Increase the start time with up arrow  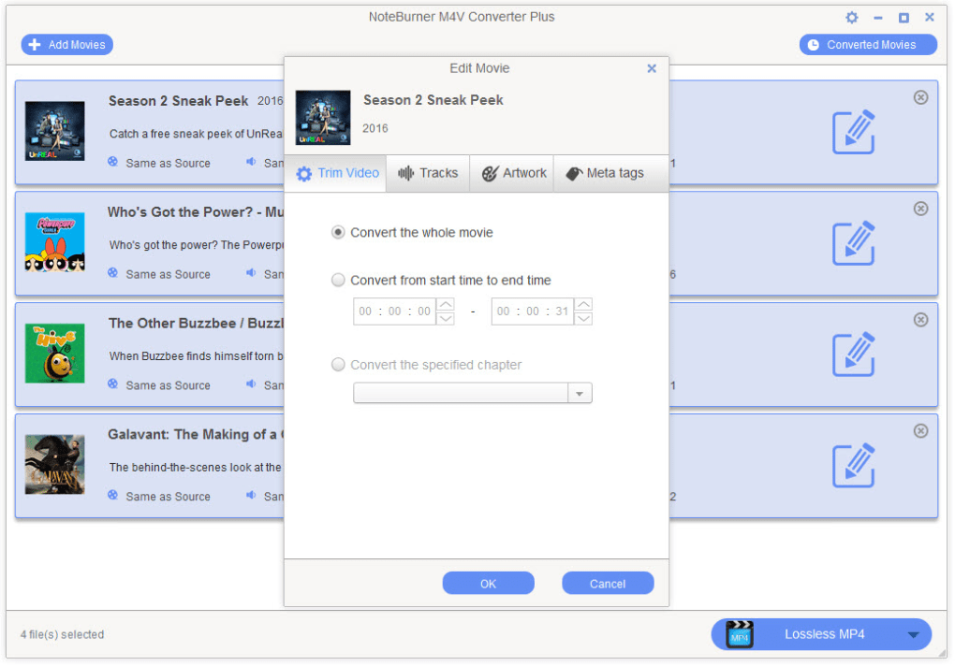coord(446,304)
